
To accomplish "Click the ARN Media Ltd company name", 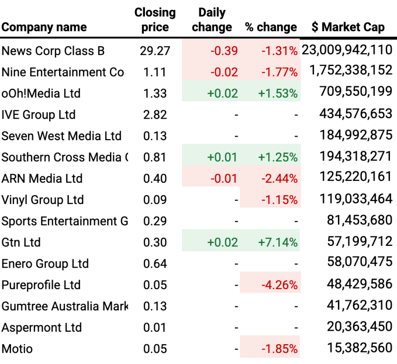I will point(42,178).
